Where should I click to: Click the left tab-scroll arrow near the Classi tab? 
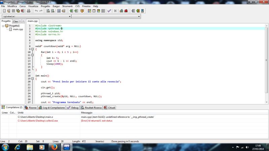click(x=20, y=21)
